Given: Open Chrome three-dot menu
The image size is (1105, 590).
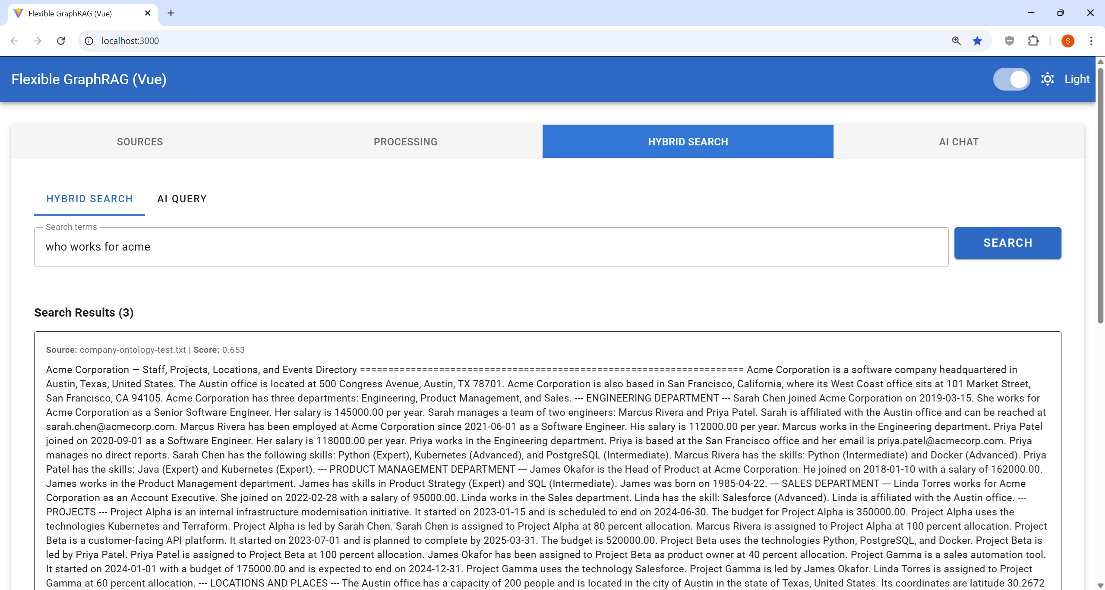Looking at the screenshot, I should pos(1091,41).
